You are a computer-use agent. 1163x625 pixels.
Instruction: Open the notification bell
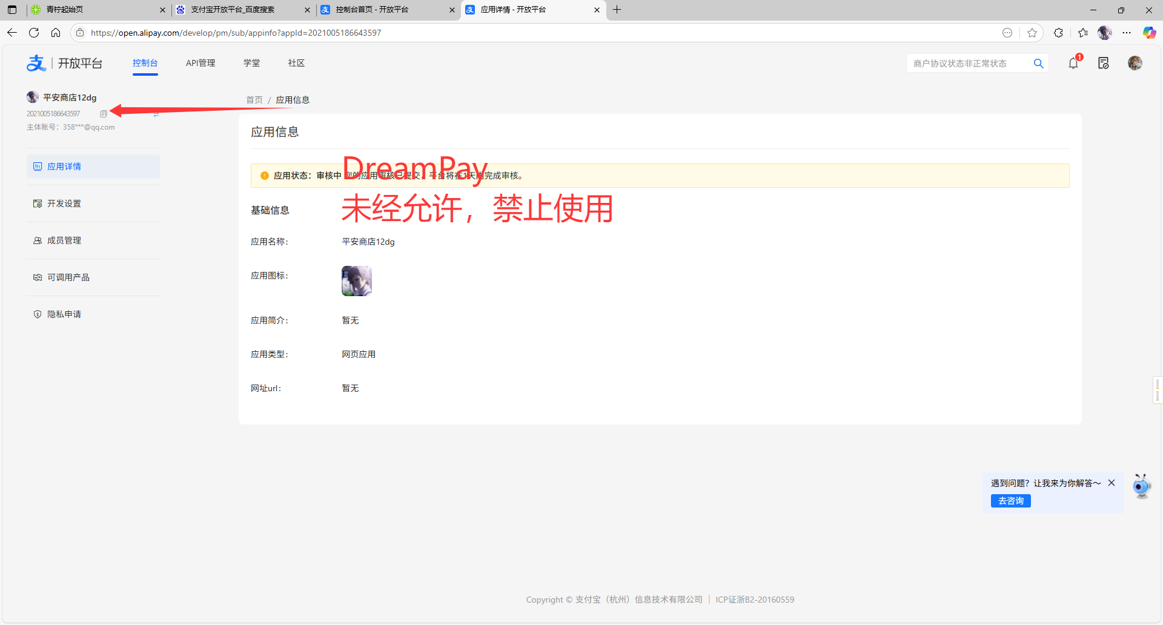click(x=1073, y=63)
